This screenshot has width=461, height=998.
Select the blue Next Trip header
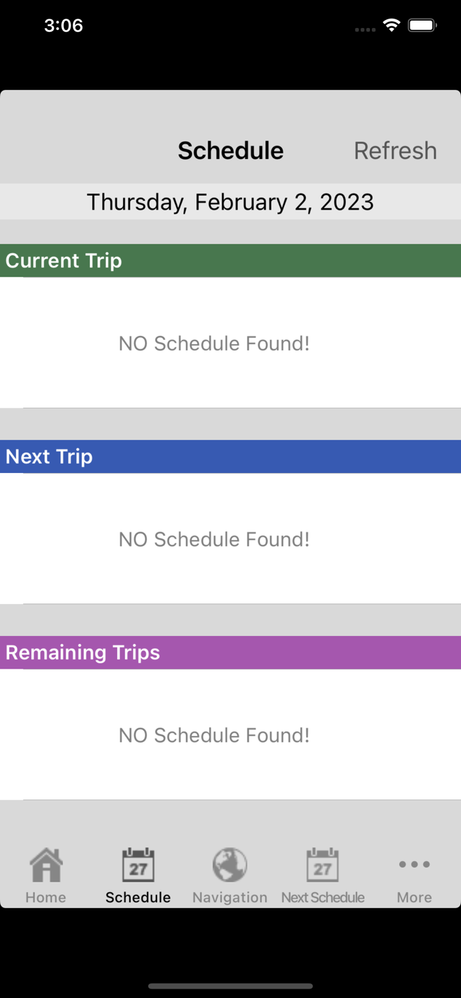(x=230, y=456)
